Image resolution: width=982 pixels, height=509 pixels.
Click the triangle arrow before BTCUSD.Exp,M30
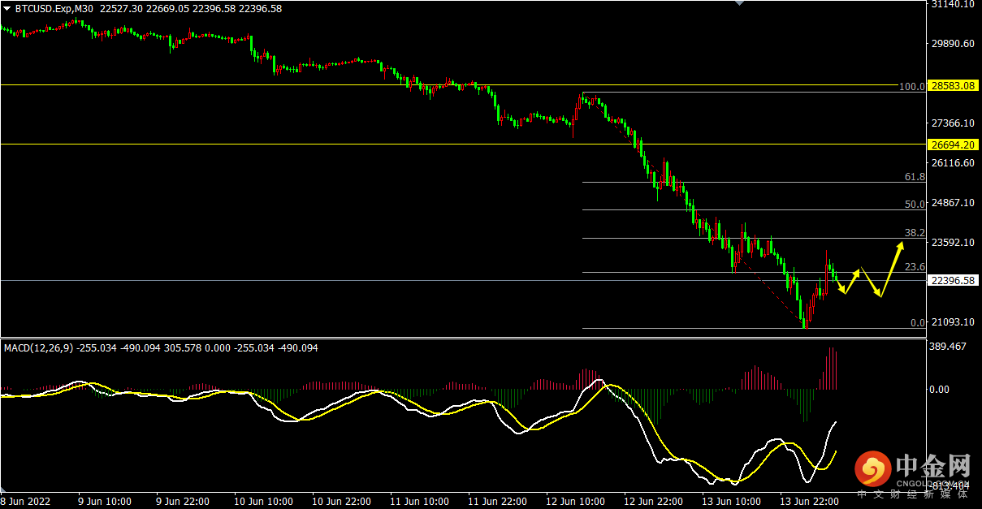pos(7,9)
